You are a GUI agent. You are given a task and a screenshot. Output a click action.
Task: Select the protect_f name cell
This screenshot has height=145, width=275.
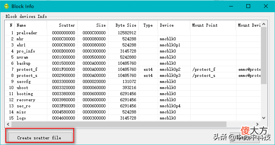coord(27,69)
